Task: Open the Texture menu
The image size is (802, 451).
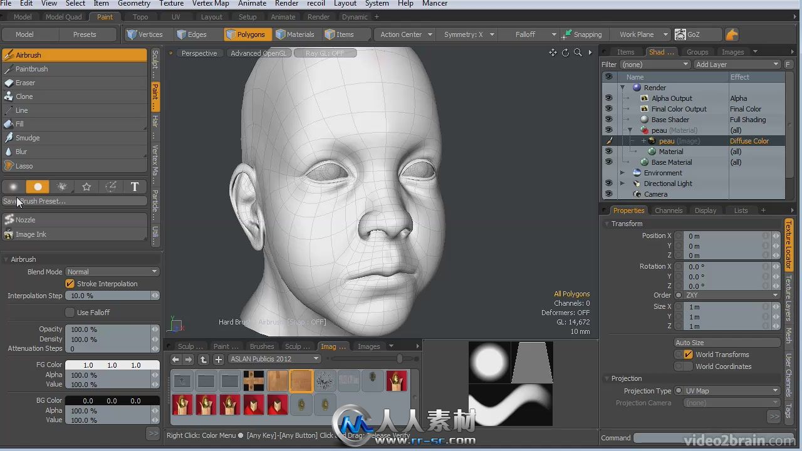Action: point(171,4)
